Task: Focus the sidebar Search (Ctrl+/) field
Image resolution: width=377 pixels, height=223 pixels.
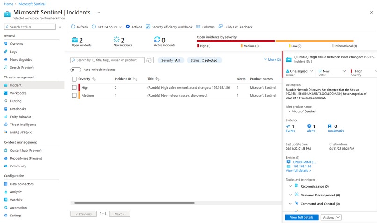Action: (30, 27)
